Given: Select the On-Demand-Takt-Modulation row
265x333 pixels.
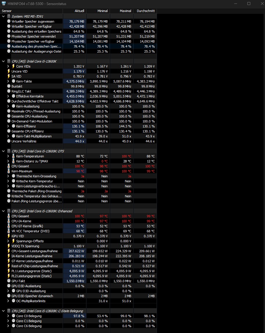Looking at the screenshot, I should point(78,121).
